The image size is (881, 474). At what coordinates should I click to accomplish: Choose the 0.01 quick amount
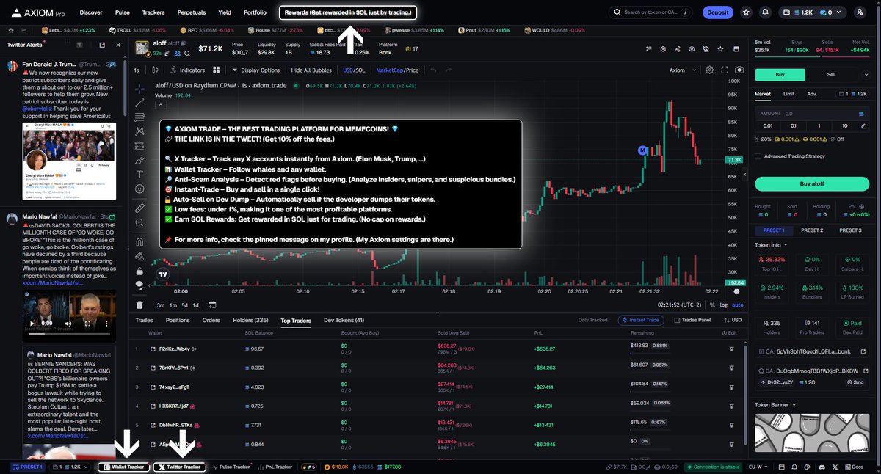pyautogui.click(x=767, y=125)
